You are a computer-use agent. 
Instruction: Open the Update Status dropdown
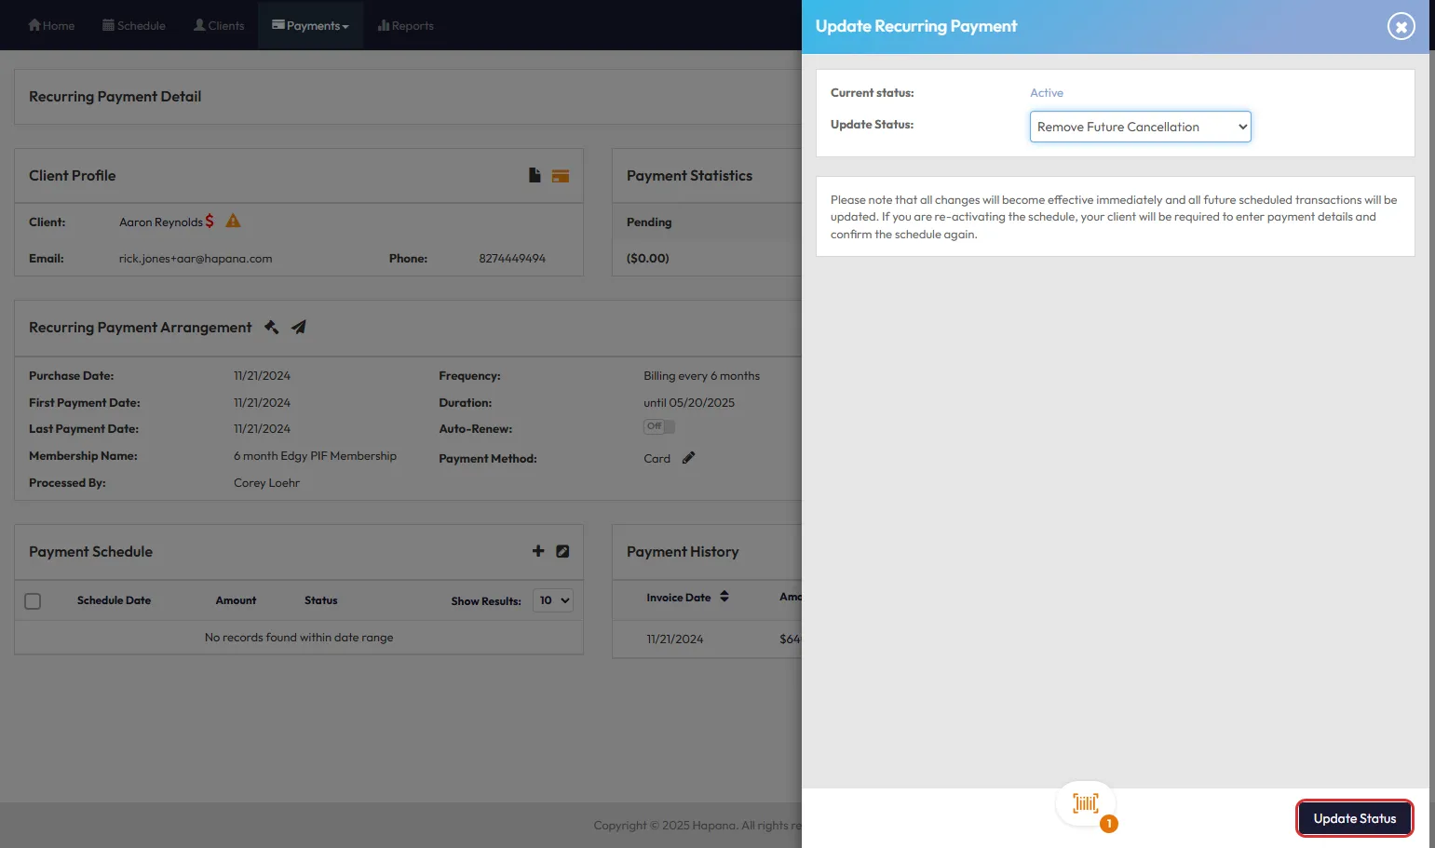click(1140, 127)
